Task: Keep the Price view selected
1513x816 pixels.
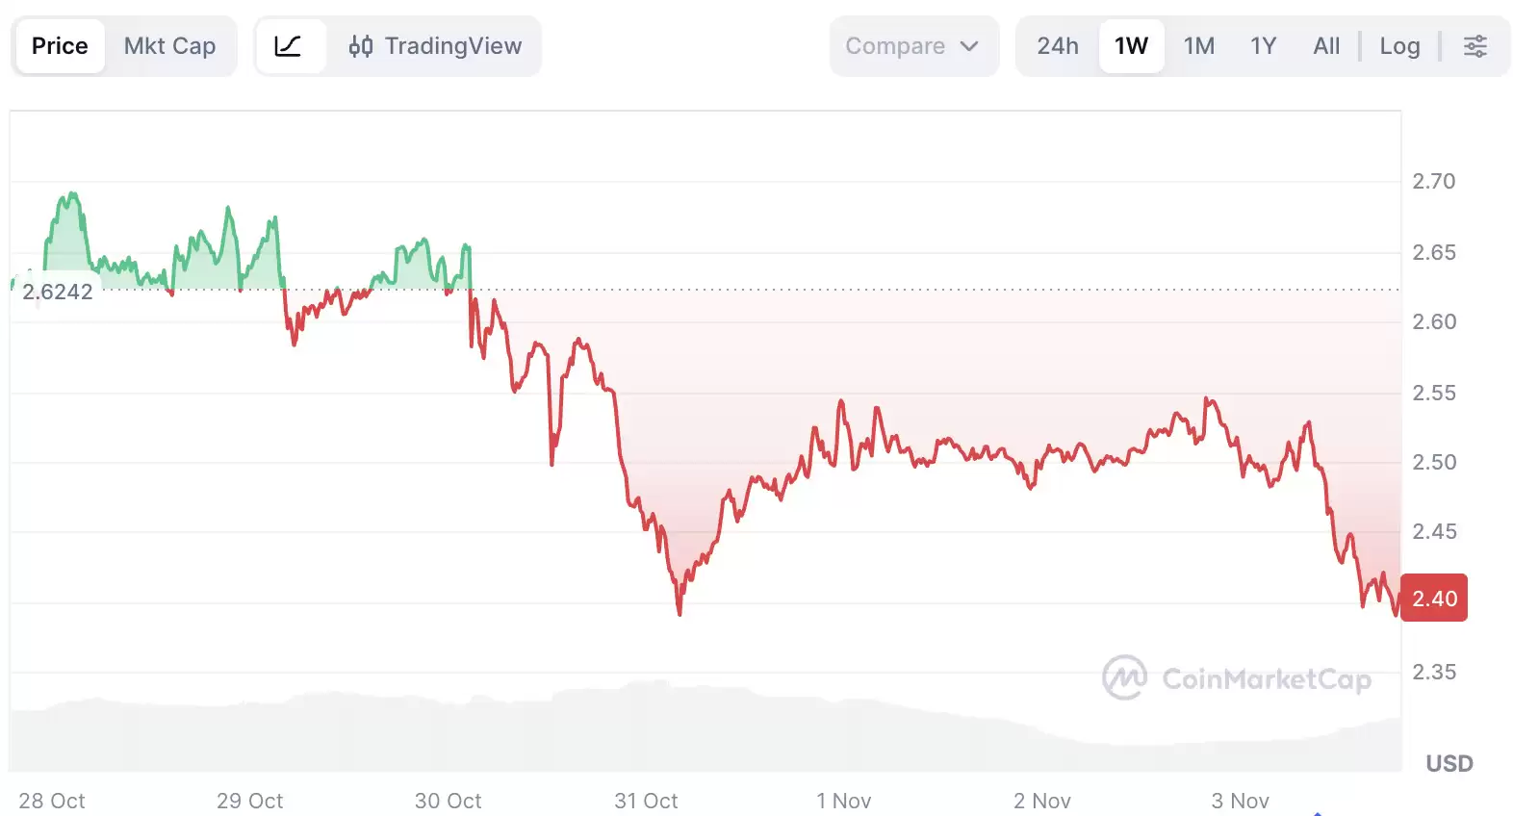Action: point(60,45)
